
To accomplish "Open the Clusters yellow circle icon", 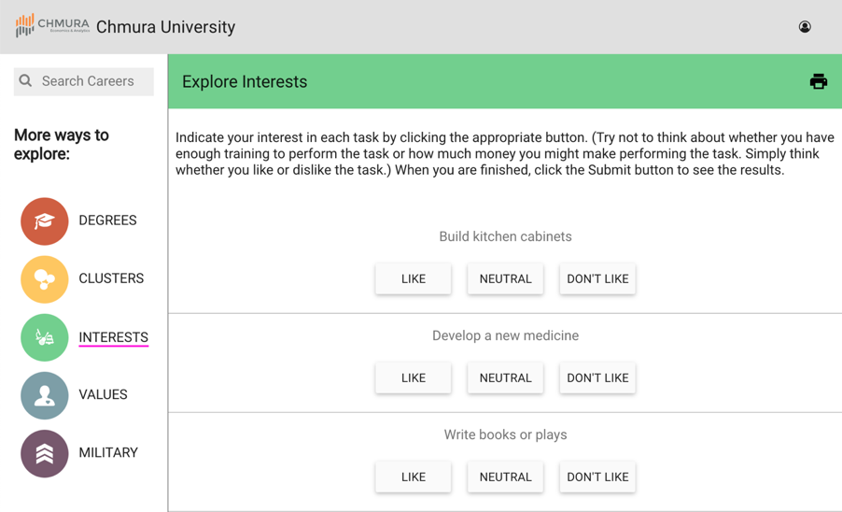I will tap(45, 279).
